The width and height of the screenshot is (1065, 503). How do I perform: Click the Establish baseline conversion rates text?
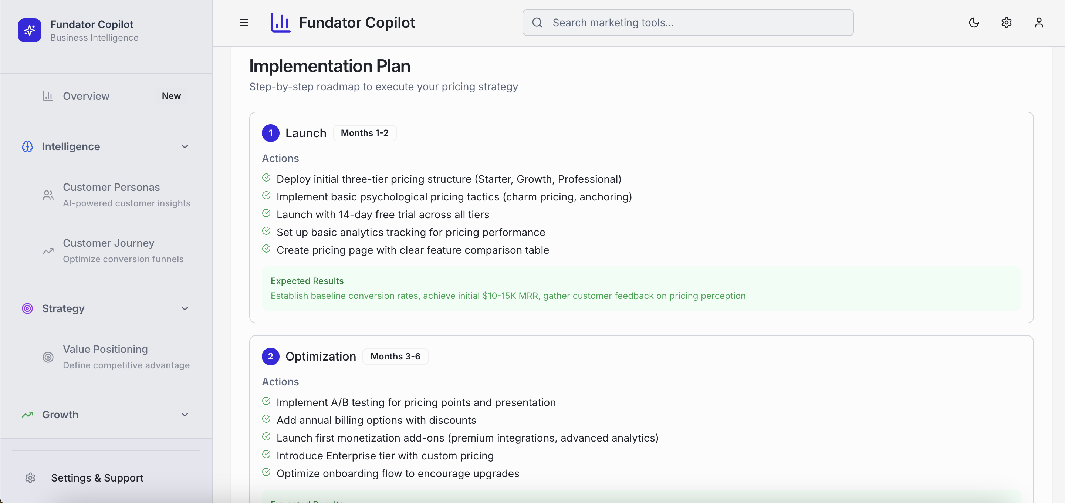(508, 296)
